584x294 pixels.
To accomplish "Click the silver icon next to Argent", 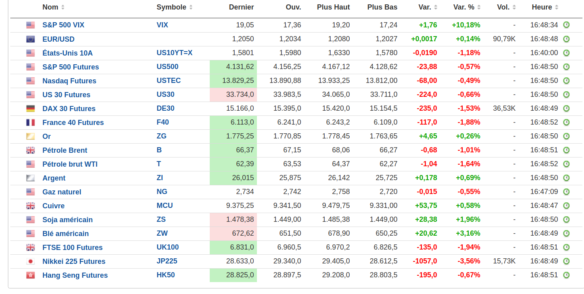I will [x=31, y=178].
